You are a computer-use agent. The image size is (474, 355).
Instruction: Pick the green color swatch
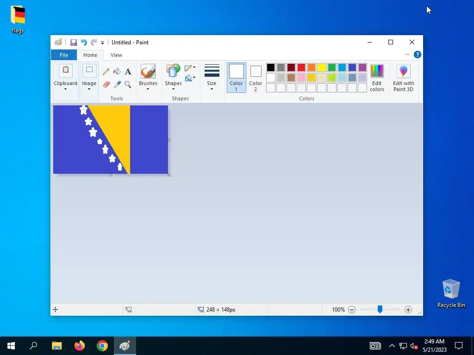(332, 67)
